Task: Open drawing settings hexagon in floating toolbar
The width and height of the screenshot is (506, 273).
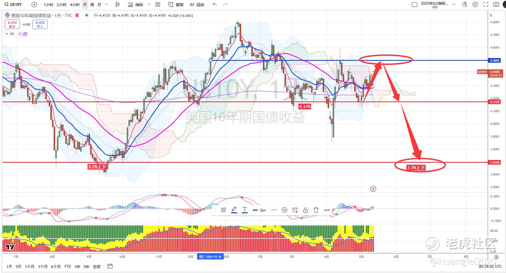Action: tap(285, 210)
